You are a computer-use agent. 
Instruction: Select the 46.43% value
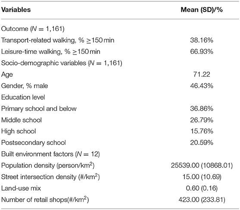(x=202, y=86)
